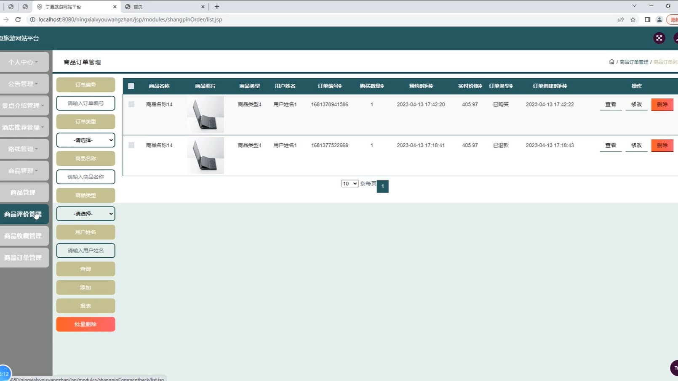Open the browser profile icon

pyautogui.click(x=659, y=19)
